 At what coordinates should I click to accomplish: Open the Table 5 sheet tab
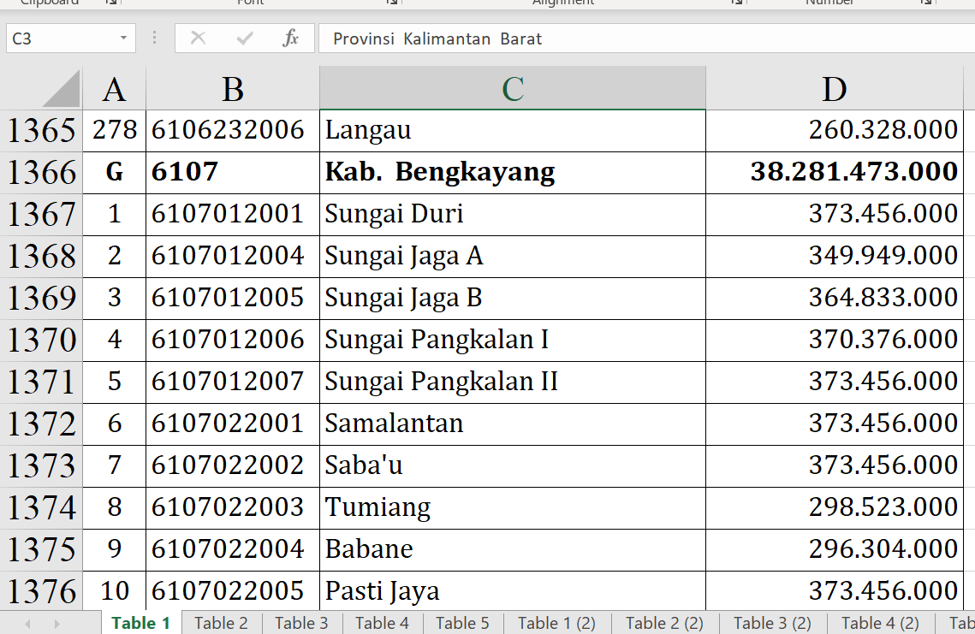click(x=462, y=623)
